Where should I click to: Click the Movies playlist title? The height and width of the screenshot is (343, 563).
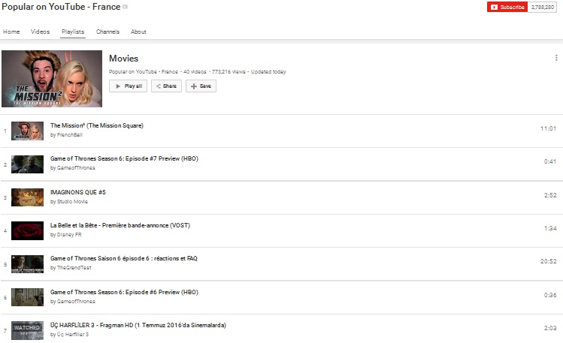coord(124,58)
